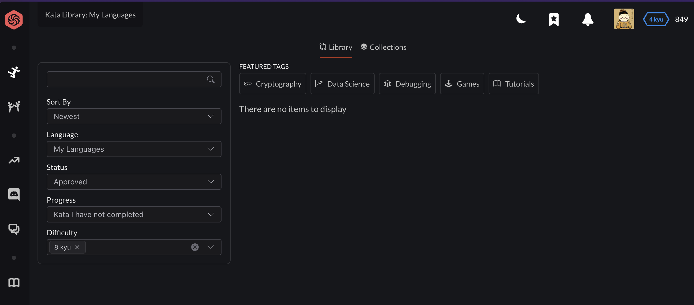Open the Docs book icon in sidebar
The height and width of the screenshot is (305, 694).
pyautogui.click(x=14, y=282)
